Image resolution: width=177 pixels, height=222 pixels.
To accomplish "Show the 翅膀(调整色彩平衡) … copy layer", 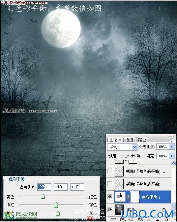I will pyautogui.click(x=110, y=171).
